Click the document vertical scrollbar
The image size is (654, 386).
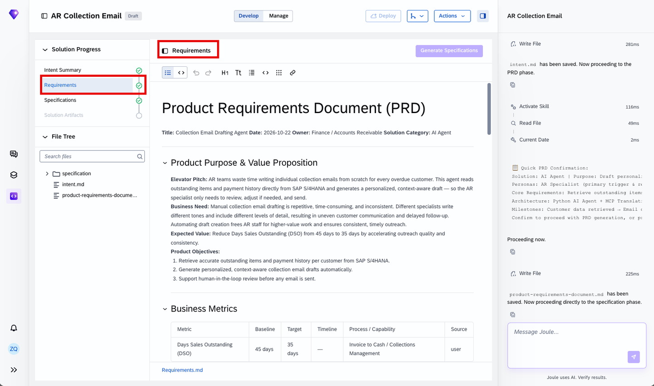pyautogui.click(x=489, y=109)
